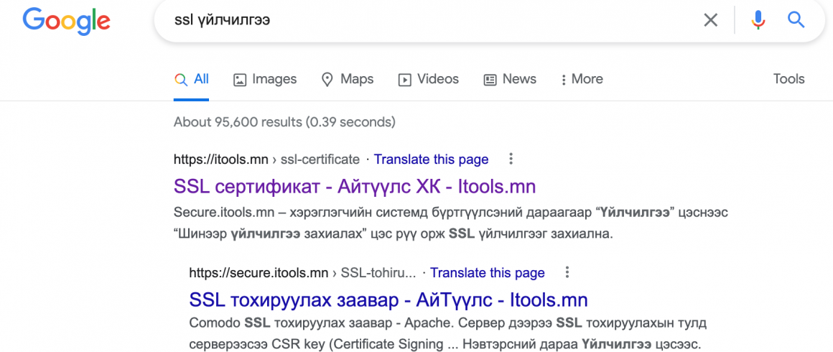Expand the More search options menu
The height and width of the screenshot is (352, 833).
[582, 79]
